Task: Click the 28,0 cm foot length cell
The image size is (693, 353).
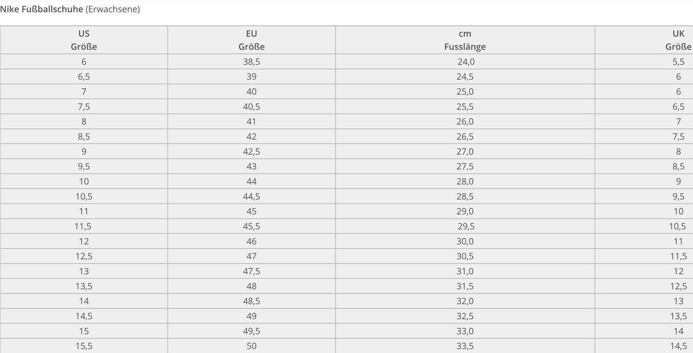Action: [x=465, y=181]
